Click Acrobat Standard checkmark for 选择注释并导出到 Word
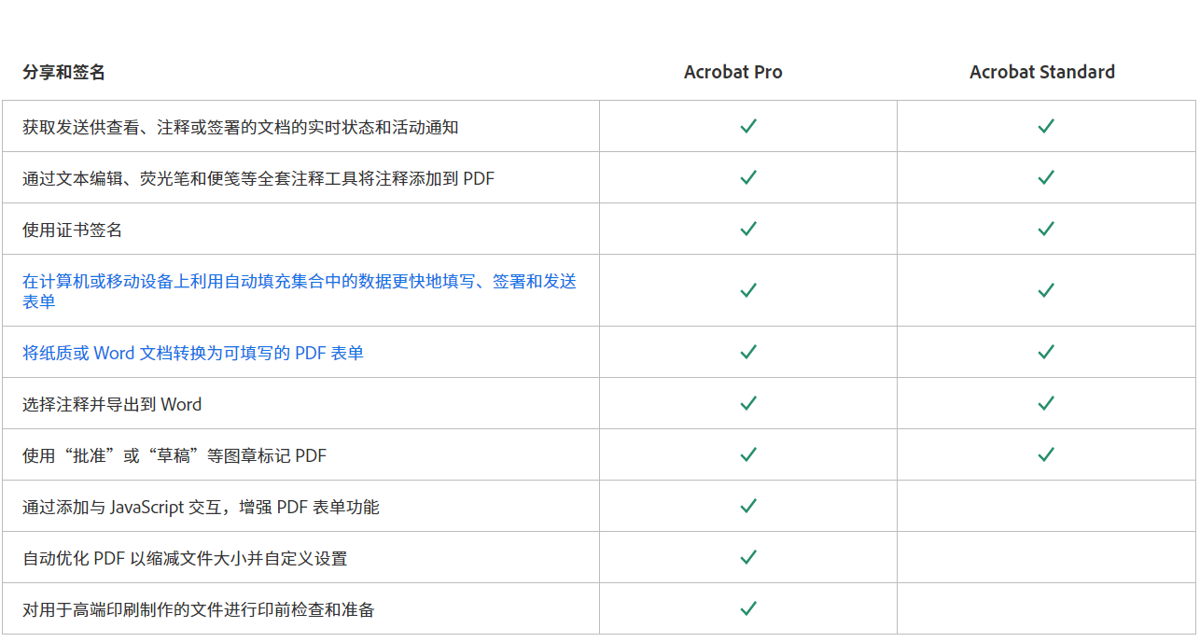Screen dimensions: 1200x642 1046,403
